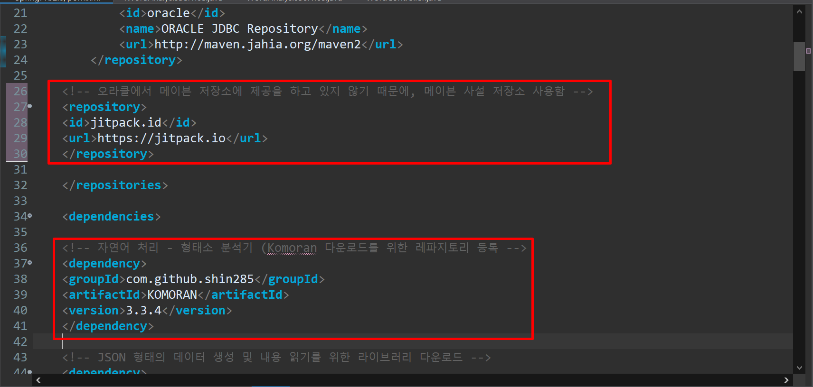Click the horizontal scrollbar left arrow
Viewport: 813px width, 387px height.
[38, 380]
